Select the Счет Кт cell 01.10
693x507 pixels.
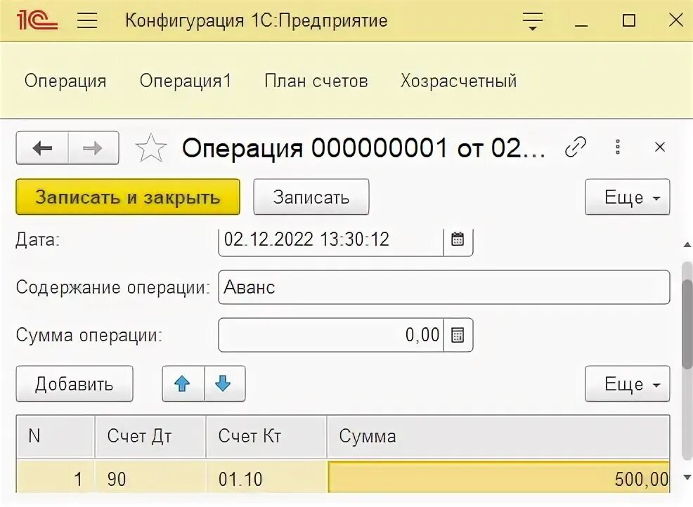tap(266, 478)
